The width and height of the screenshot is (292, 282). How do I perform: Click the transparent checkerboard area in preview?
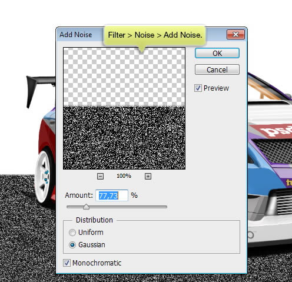coord(124,77)
